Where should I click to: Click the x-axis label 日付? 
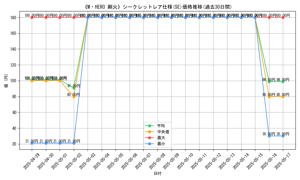(158, 173)
